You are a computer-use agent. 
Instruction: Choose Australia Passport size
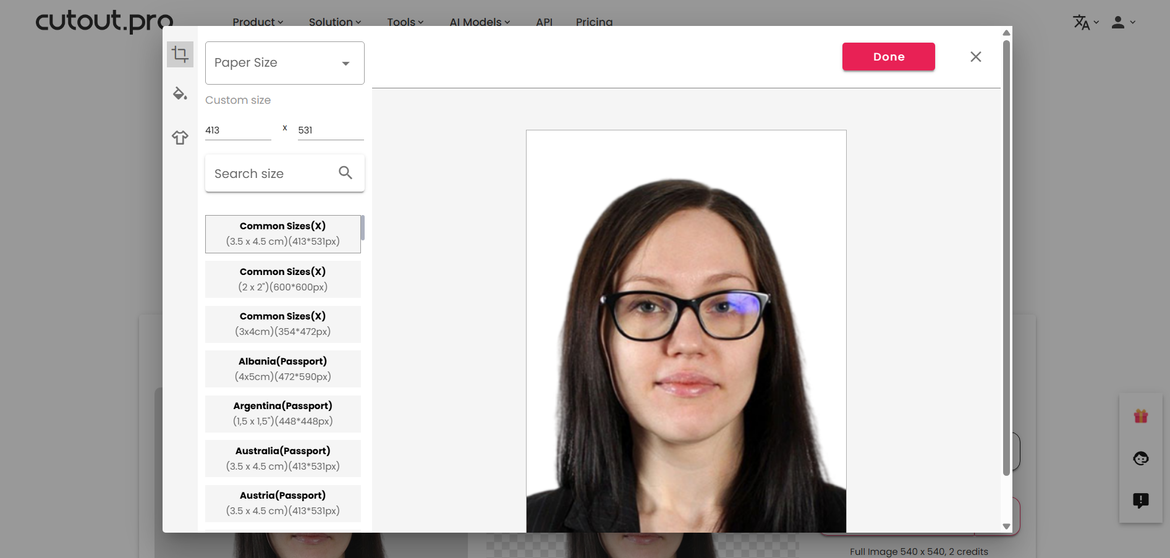tap(283, 459)
